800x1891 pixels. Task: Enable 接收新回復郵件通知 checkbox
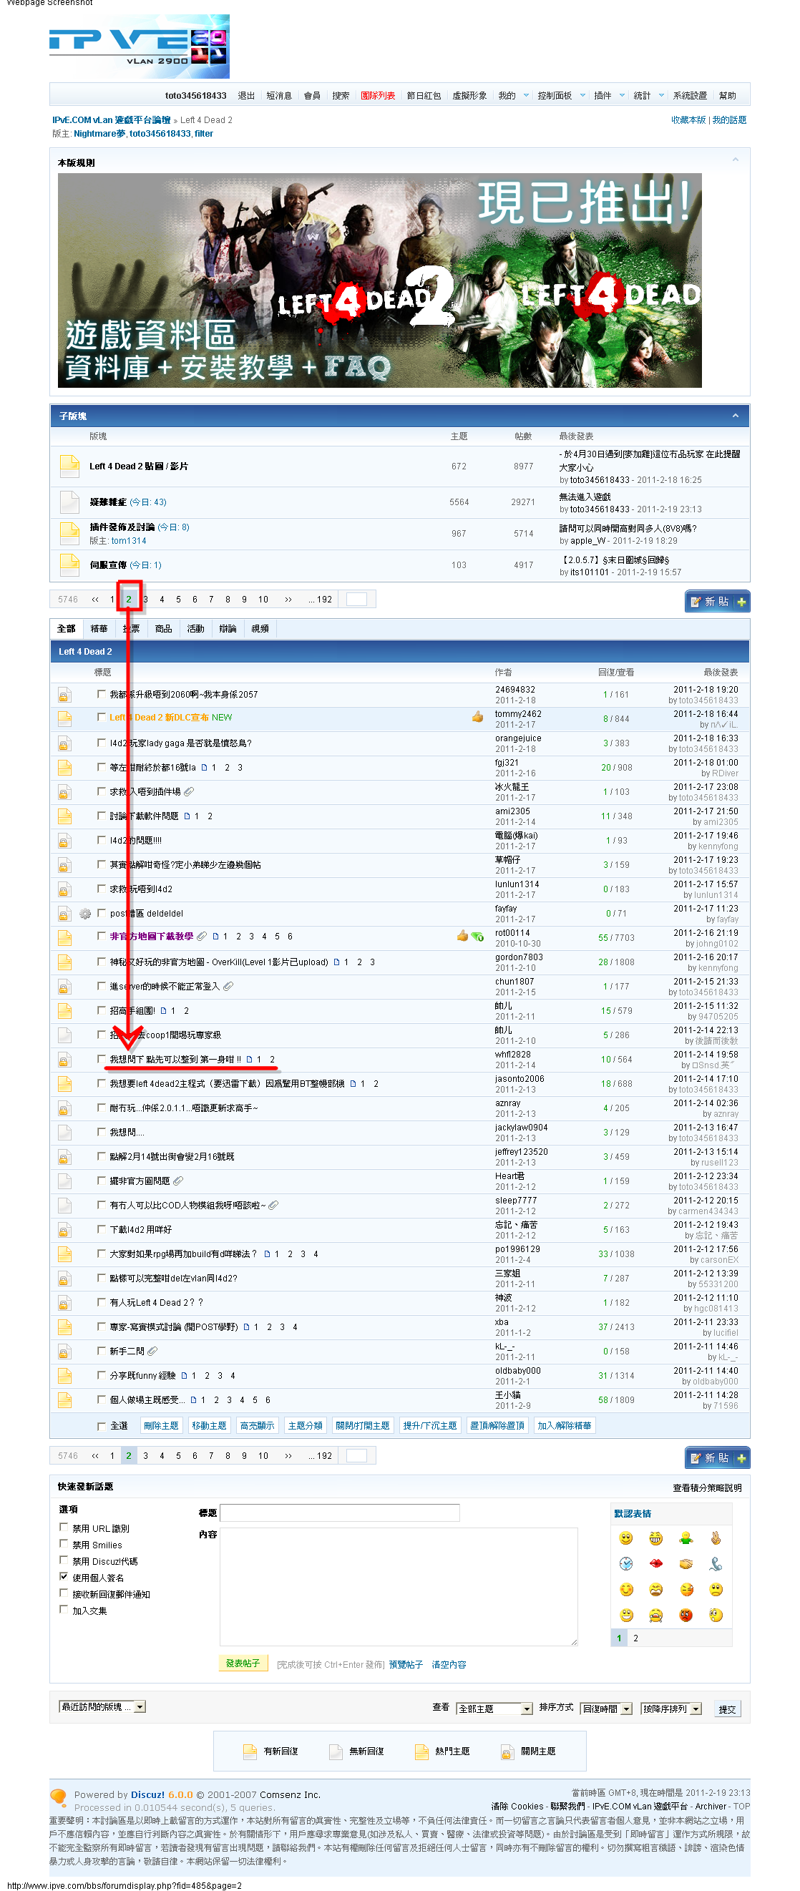64,1593
